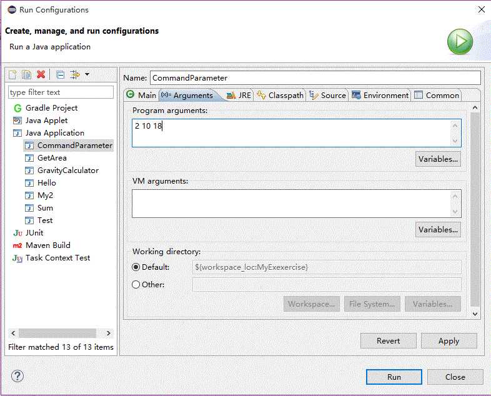Open the filter configurations dropdown arrow
The width and height of the screenshot is (491, 396).
87,75
